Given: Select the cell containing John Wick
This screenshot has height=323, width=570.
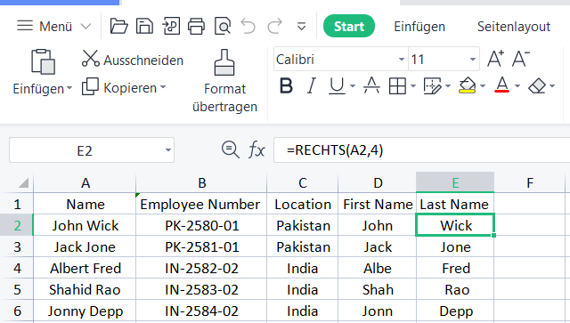Looking at the screenshot, I should click(85, 226).
